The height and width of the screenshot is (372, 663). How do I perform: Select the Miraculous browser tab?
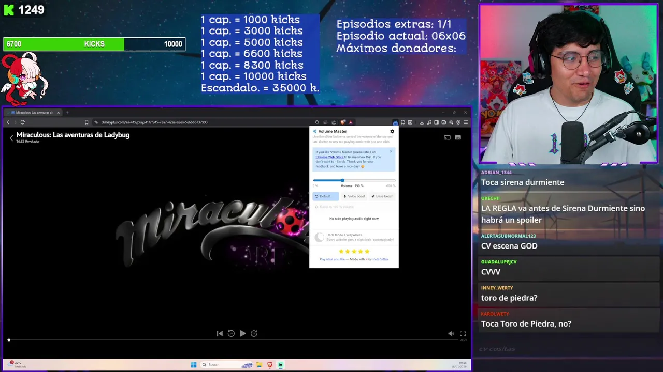(x=34, y=112)
